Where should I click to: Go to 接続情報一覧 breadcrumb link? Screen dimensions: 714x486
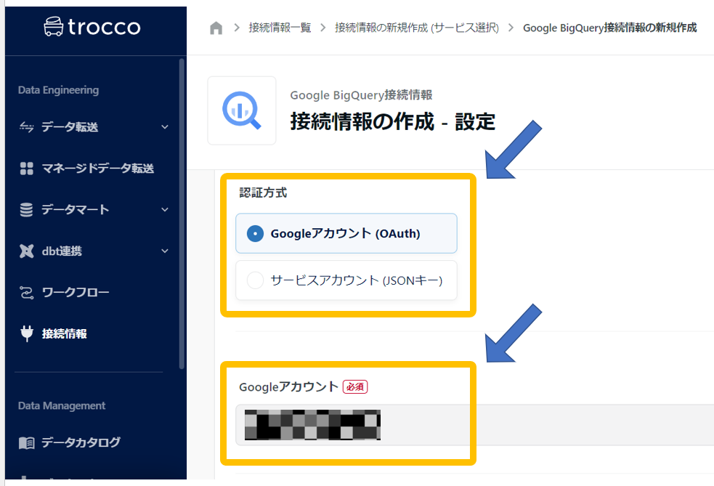280,28
